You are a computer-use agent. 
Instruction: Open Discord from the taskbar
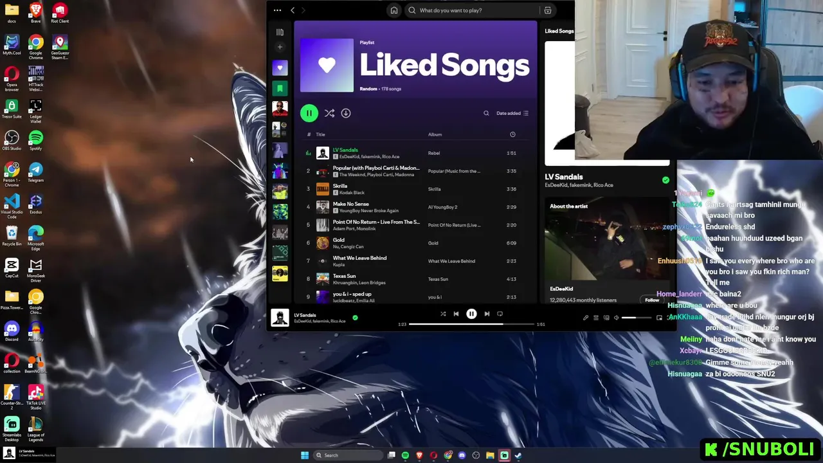click(x=462, y=455)
